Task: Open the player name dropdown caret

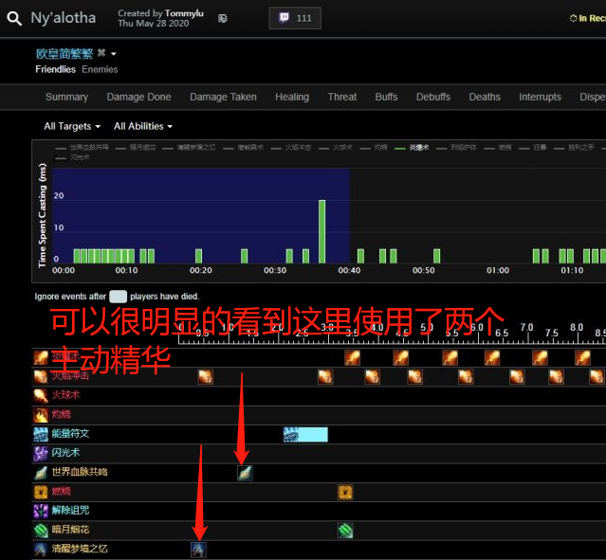Action: coord(114,54)
